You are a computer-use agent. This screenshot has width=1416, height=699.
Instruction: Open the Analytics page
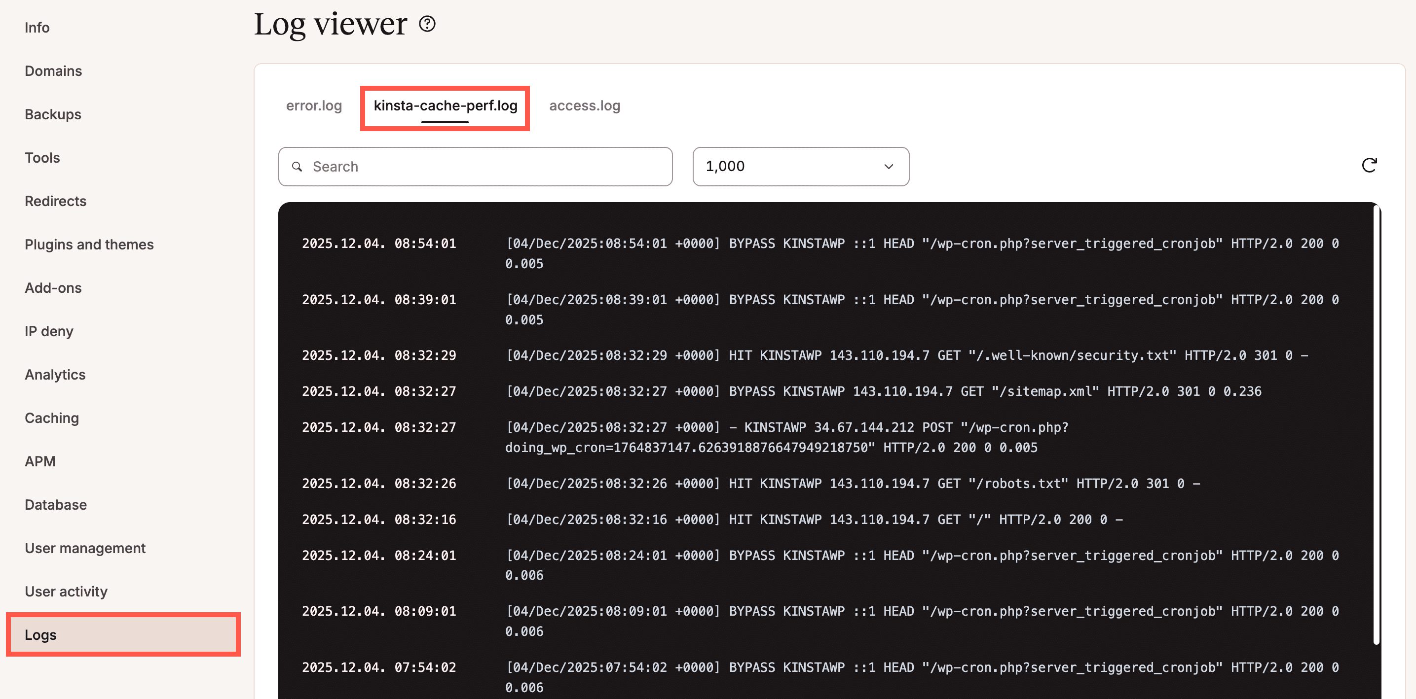[x=54, y=375]
